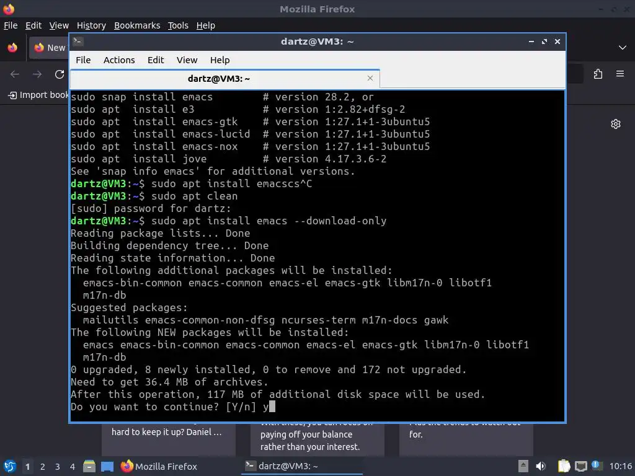Open the terminal File menu
The image size is (635, 476).
click(83, 60)
